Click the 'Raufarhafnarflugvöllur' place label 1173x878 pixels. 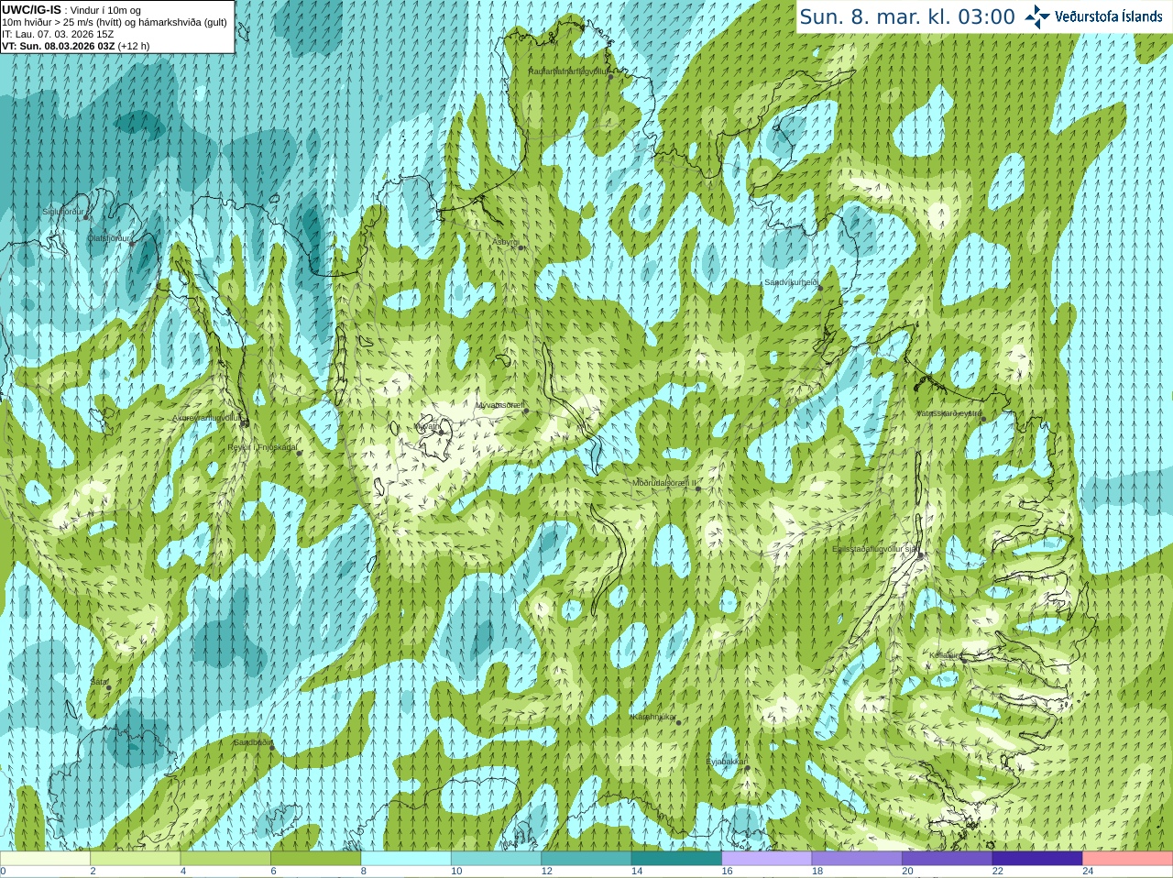(x=568, y=71)
